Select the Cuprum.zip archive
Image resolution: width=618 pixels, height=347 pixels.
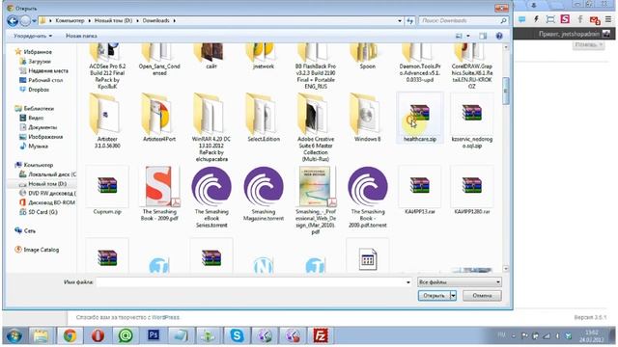pyautogui.click(x=107, y=191)
